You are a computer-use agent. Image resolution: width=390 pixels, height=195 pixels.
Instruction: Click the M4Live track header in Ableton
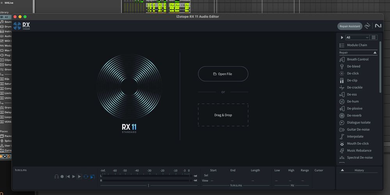point(9,3)
